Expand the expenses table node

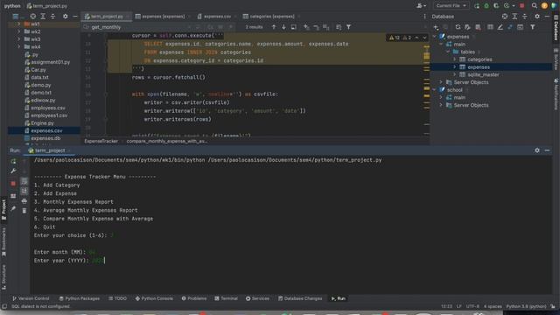(x=455, y=66)
